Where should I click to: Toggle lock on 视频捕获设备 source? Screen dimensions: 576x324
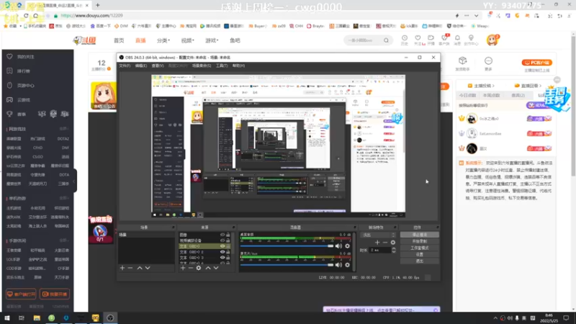click(228, 240)
